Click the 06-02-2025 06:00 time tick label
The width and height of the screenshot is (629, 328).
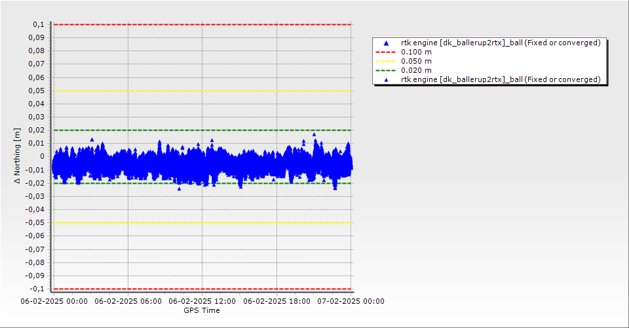[x=128, y=302]
